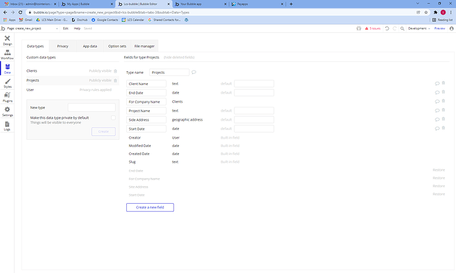456x273 pixels.
Task: Add comment to Side Address field
Action: point(437,119)
